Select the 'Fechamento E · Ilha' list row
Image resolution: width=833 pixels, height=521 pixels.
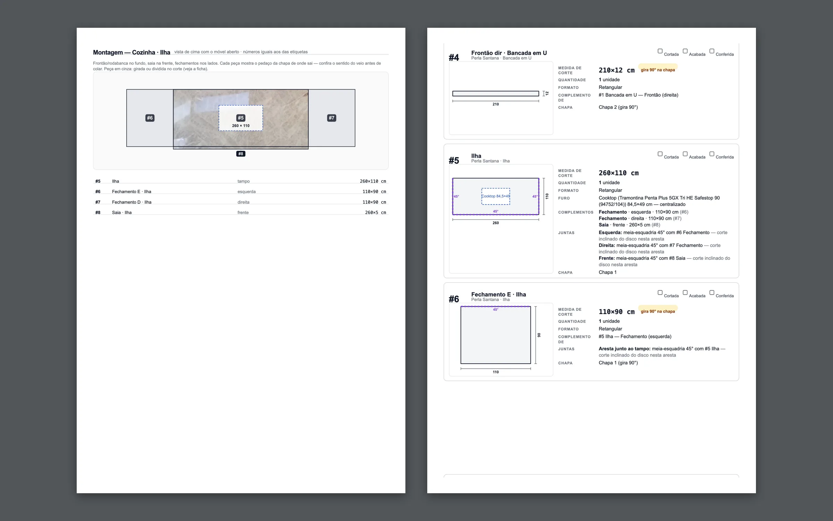241,192
